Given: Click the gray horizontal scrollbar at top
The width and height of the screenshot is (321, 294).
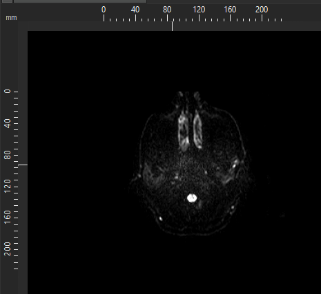Looking at the screenshot, I should 80,1.
